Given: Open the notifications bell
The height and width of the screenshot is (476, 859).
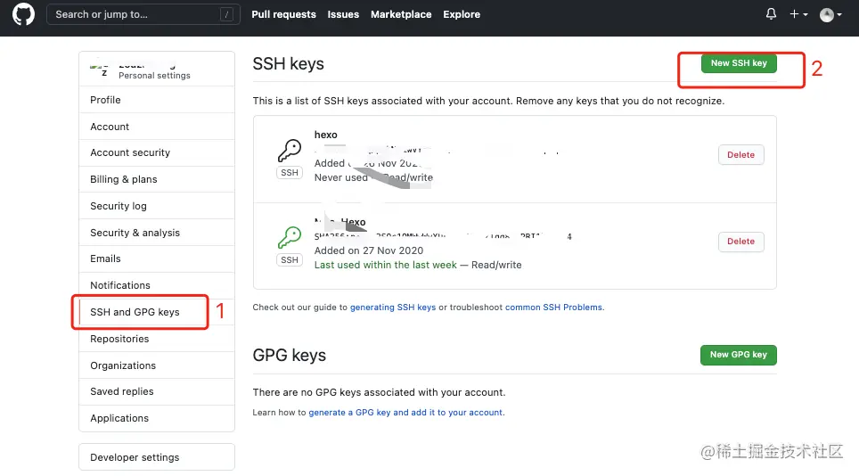Looking at the screenshot, I should coord(771,14).
